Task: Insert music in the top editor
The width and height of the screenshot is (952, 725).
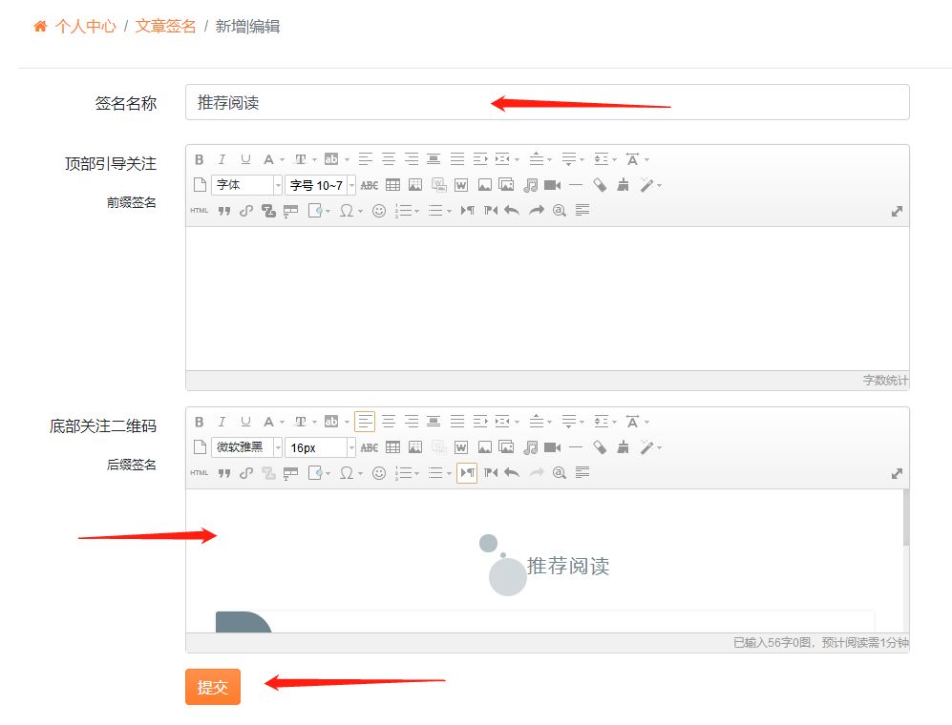Action: pyautogui.click(x=530, y=185)
